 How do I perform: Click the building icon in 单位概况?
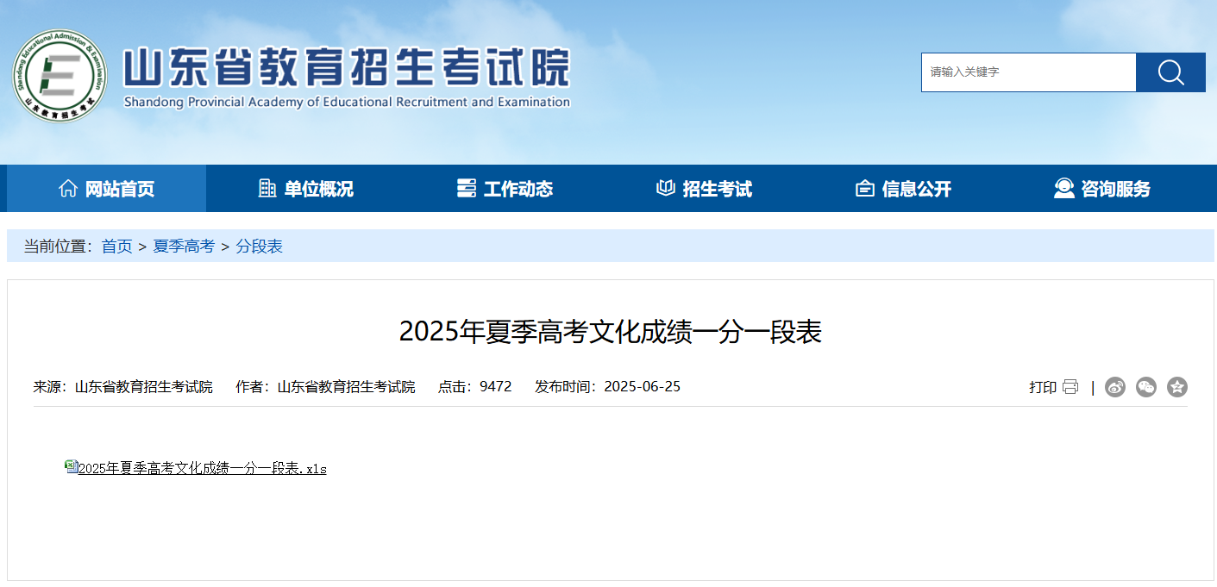[x=267, y=188]
